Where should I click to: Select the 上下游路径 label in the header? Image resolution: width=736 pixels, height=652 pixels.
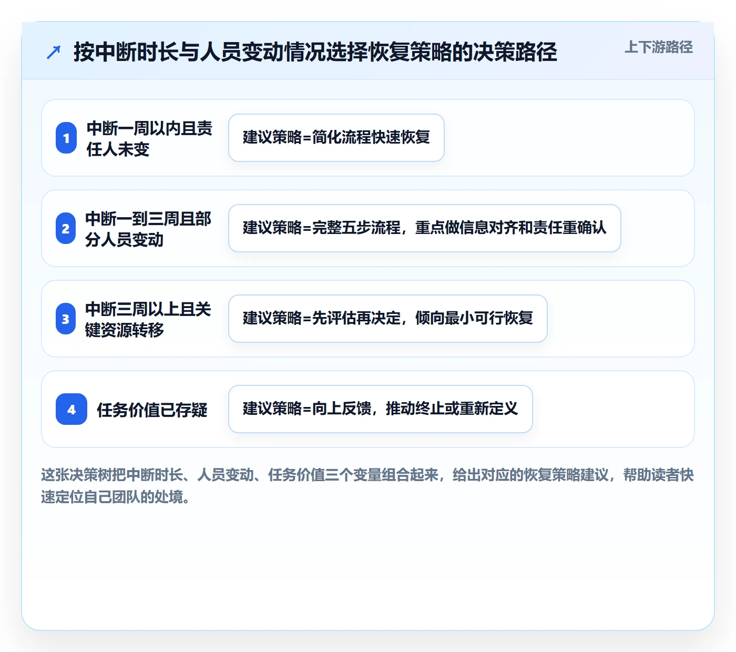(659, 47)
